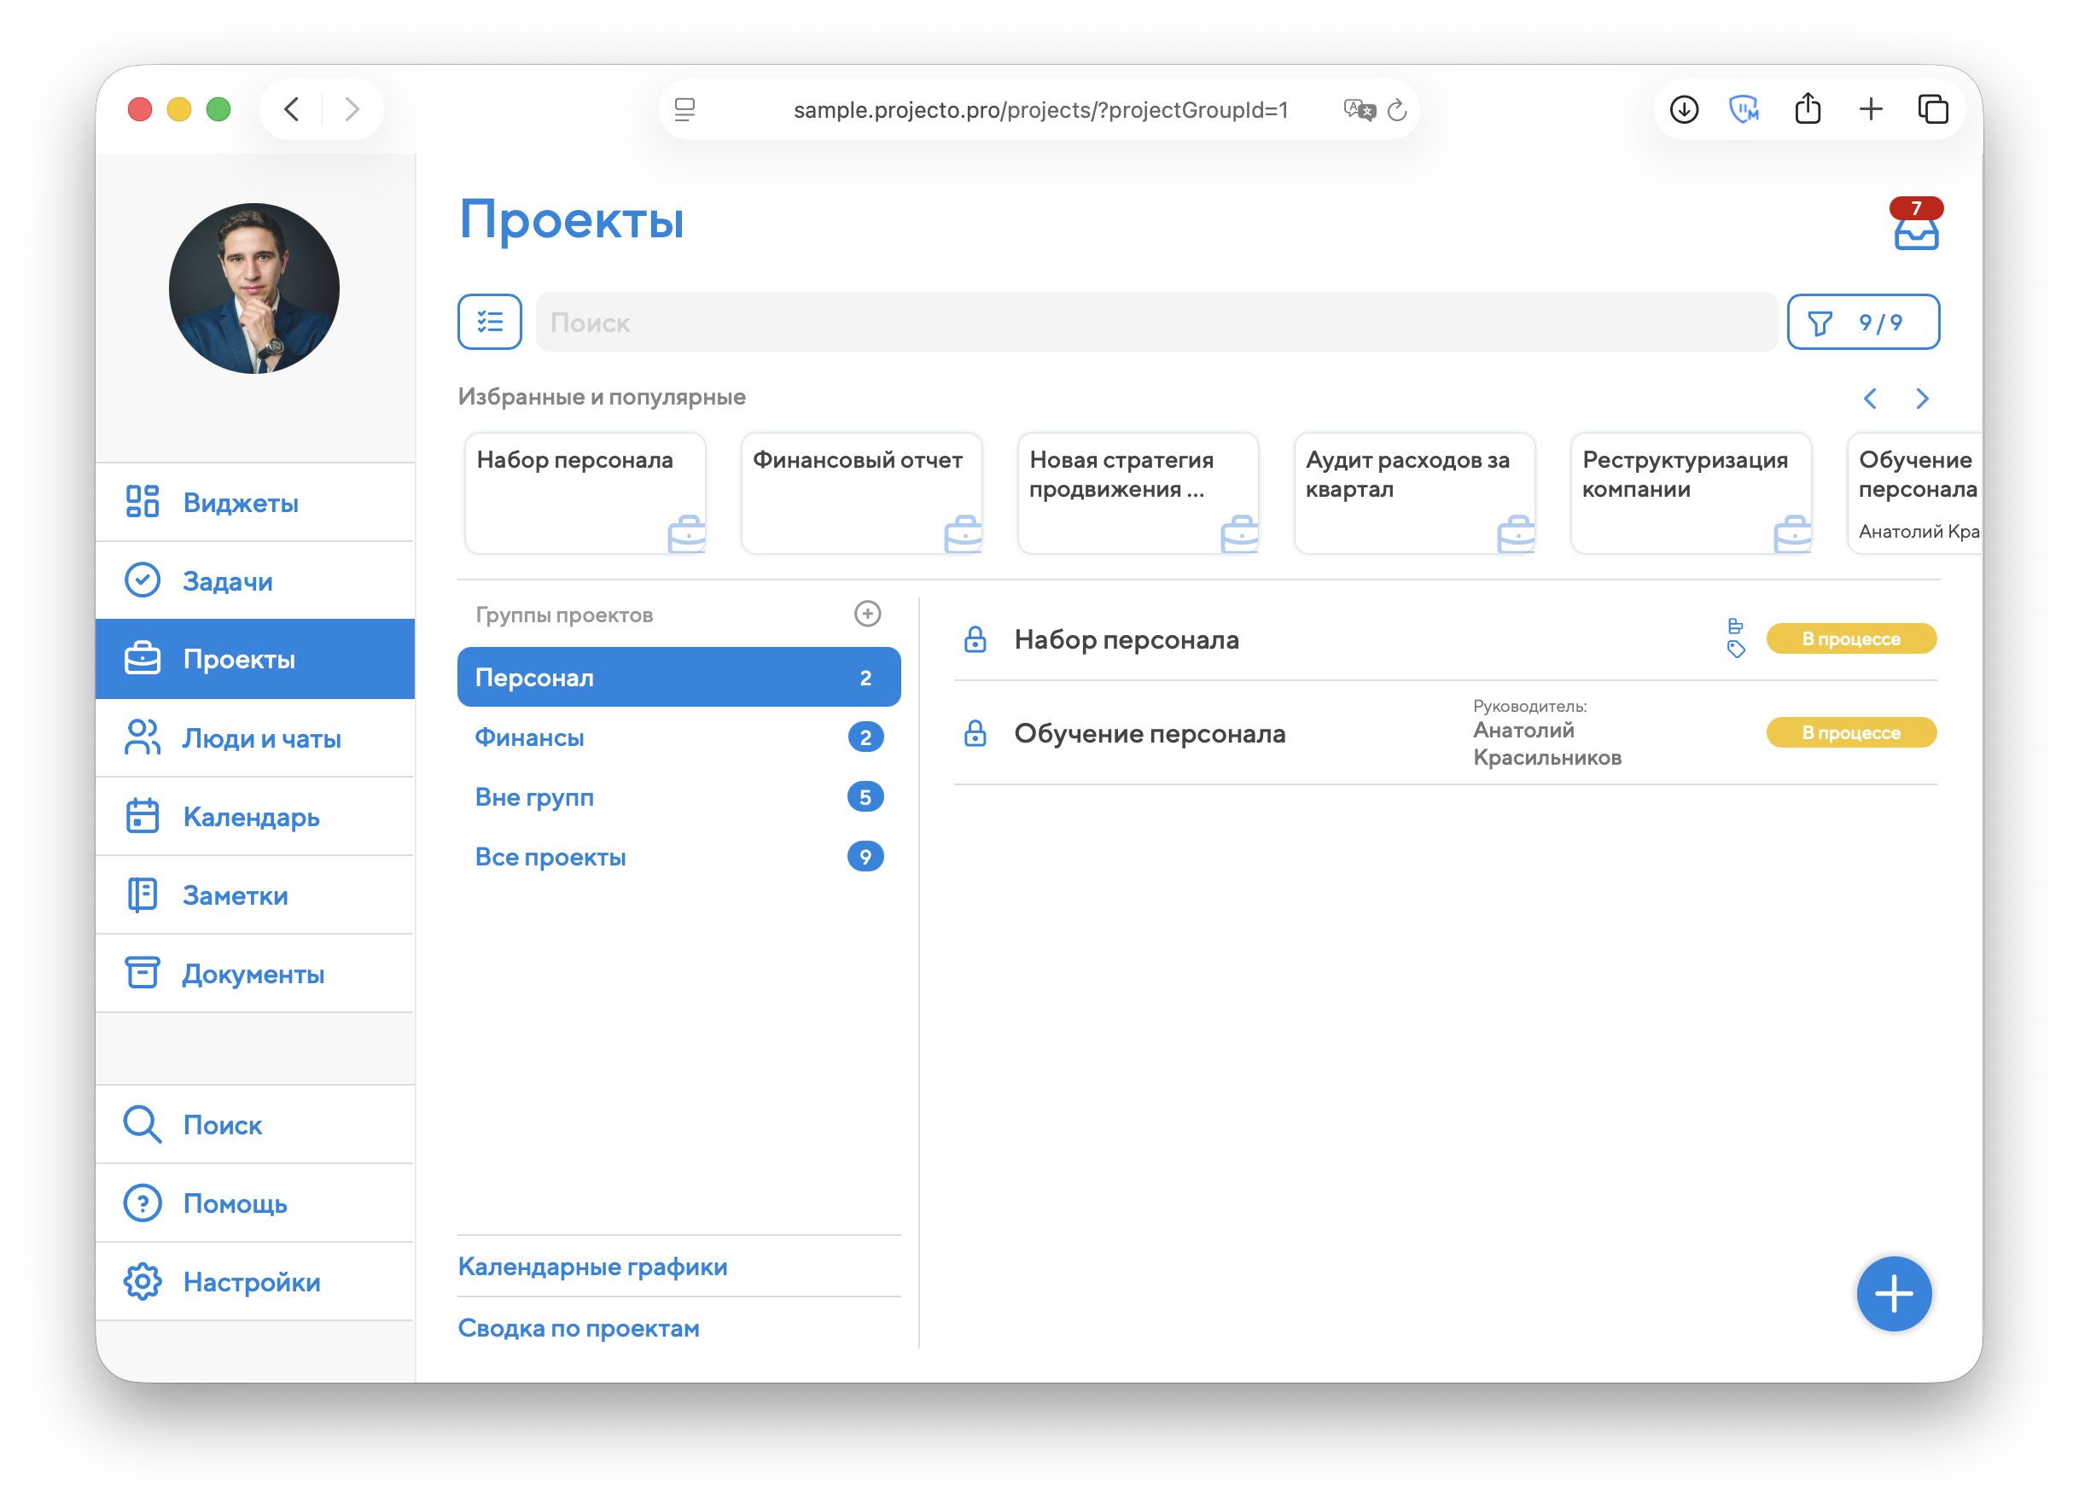
Task: Toggle the list view button
Action: (x=490, y=322)
